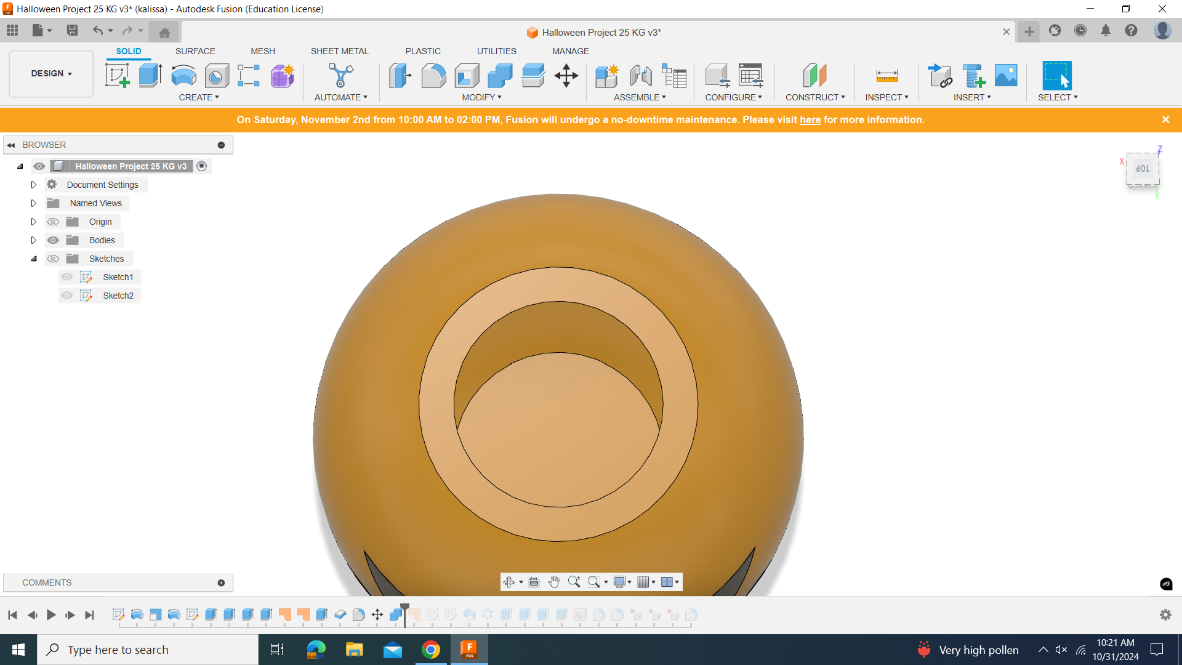Play the timeline

[51, 615]
